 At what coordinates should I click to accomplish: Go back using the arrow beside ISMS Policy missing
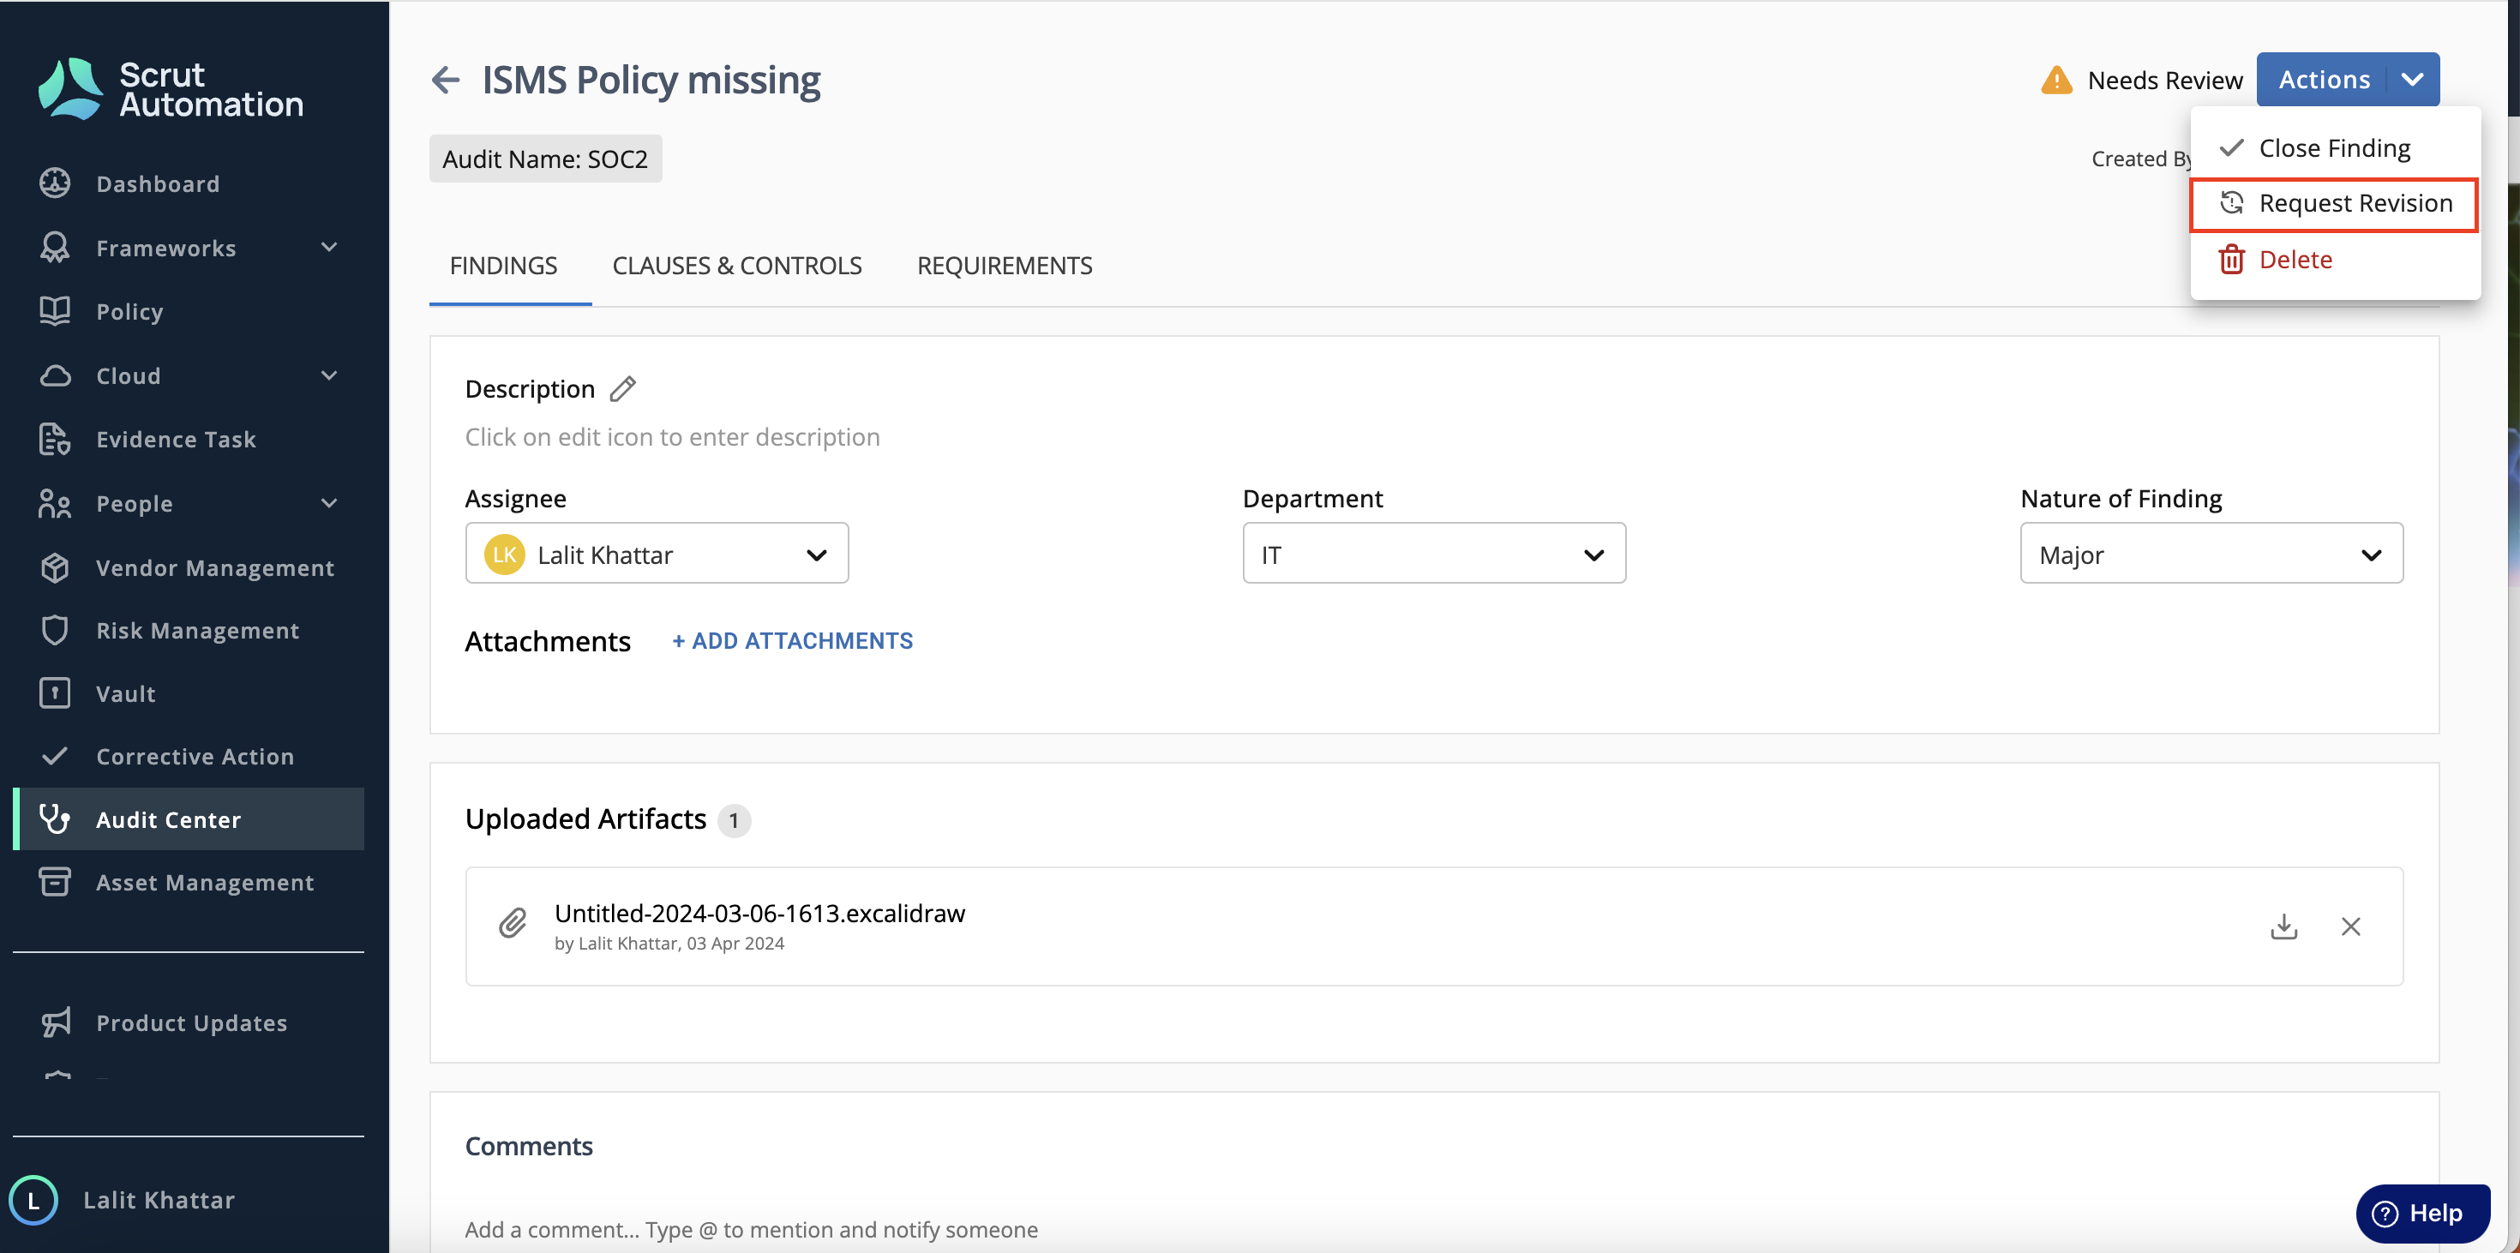(445, 81)
